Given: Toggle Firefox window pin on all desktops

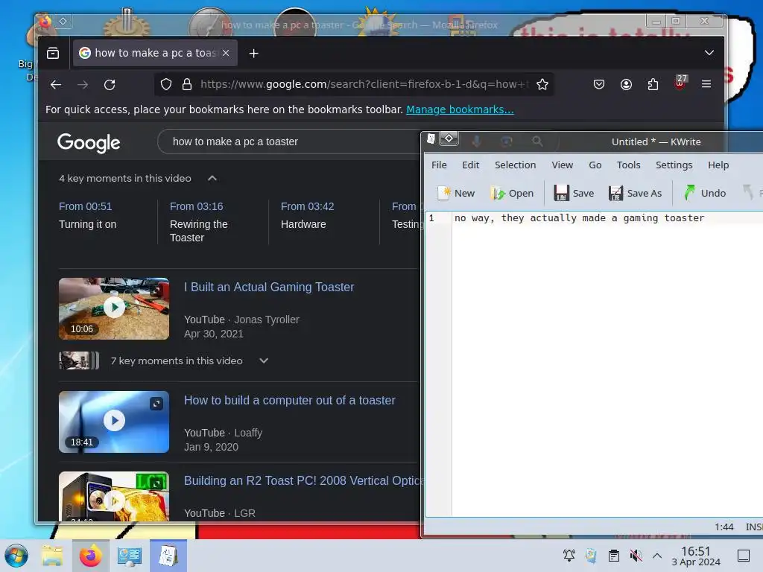Looking at the screenshot, I should coord(63,21).
